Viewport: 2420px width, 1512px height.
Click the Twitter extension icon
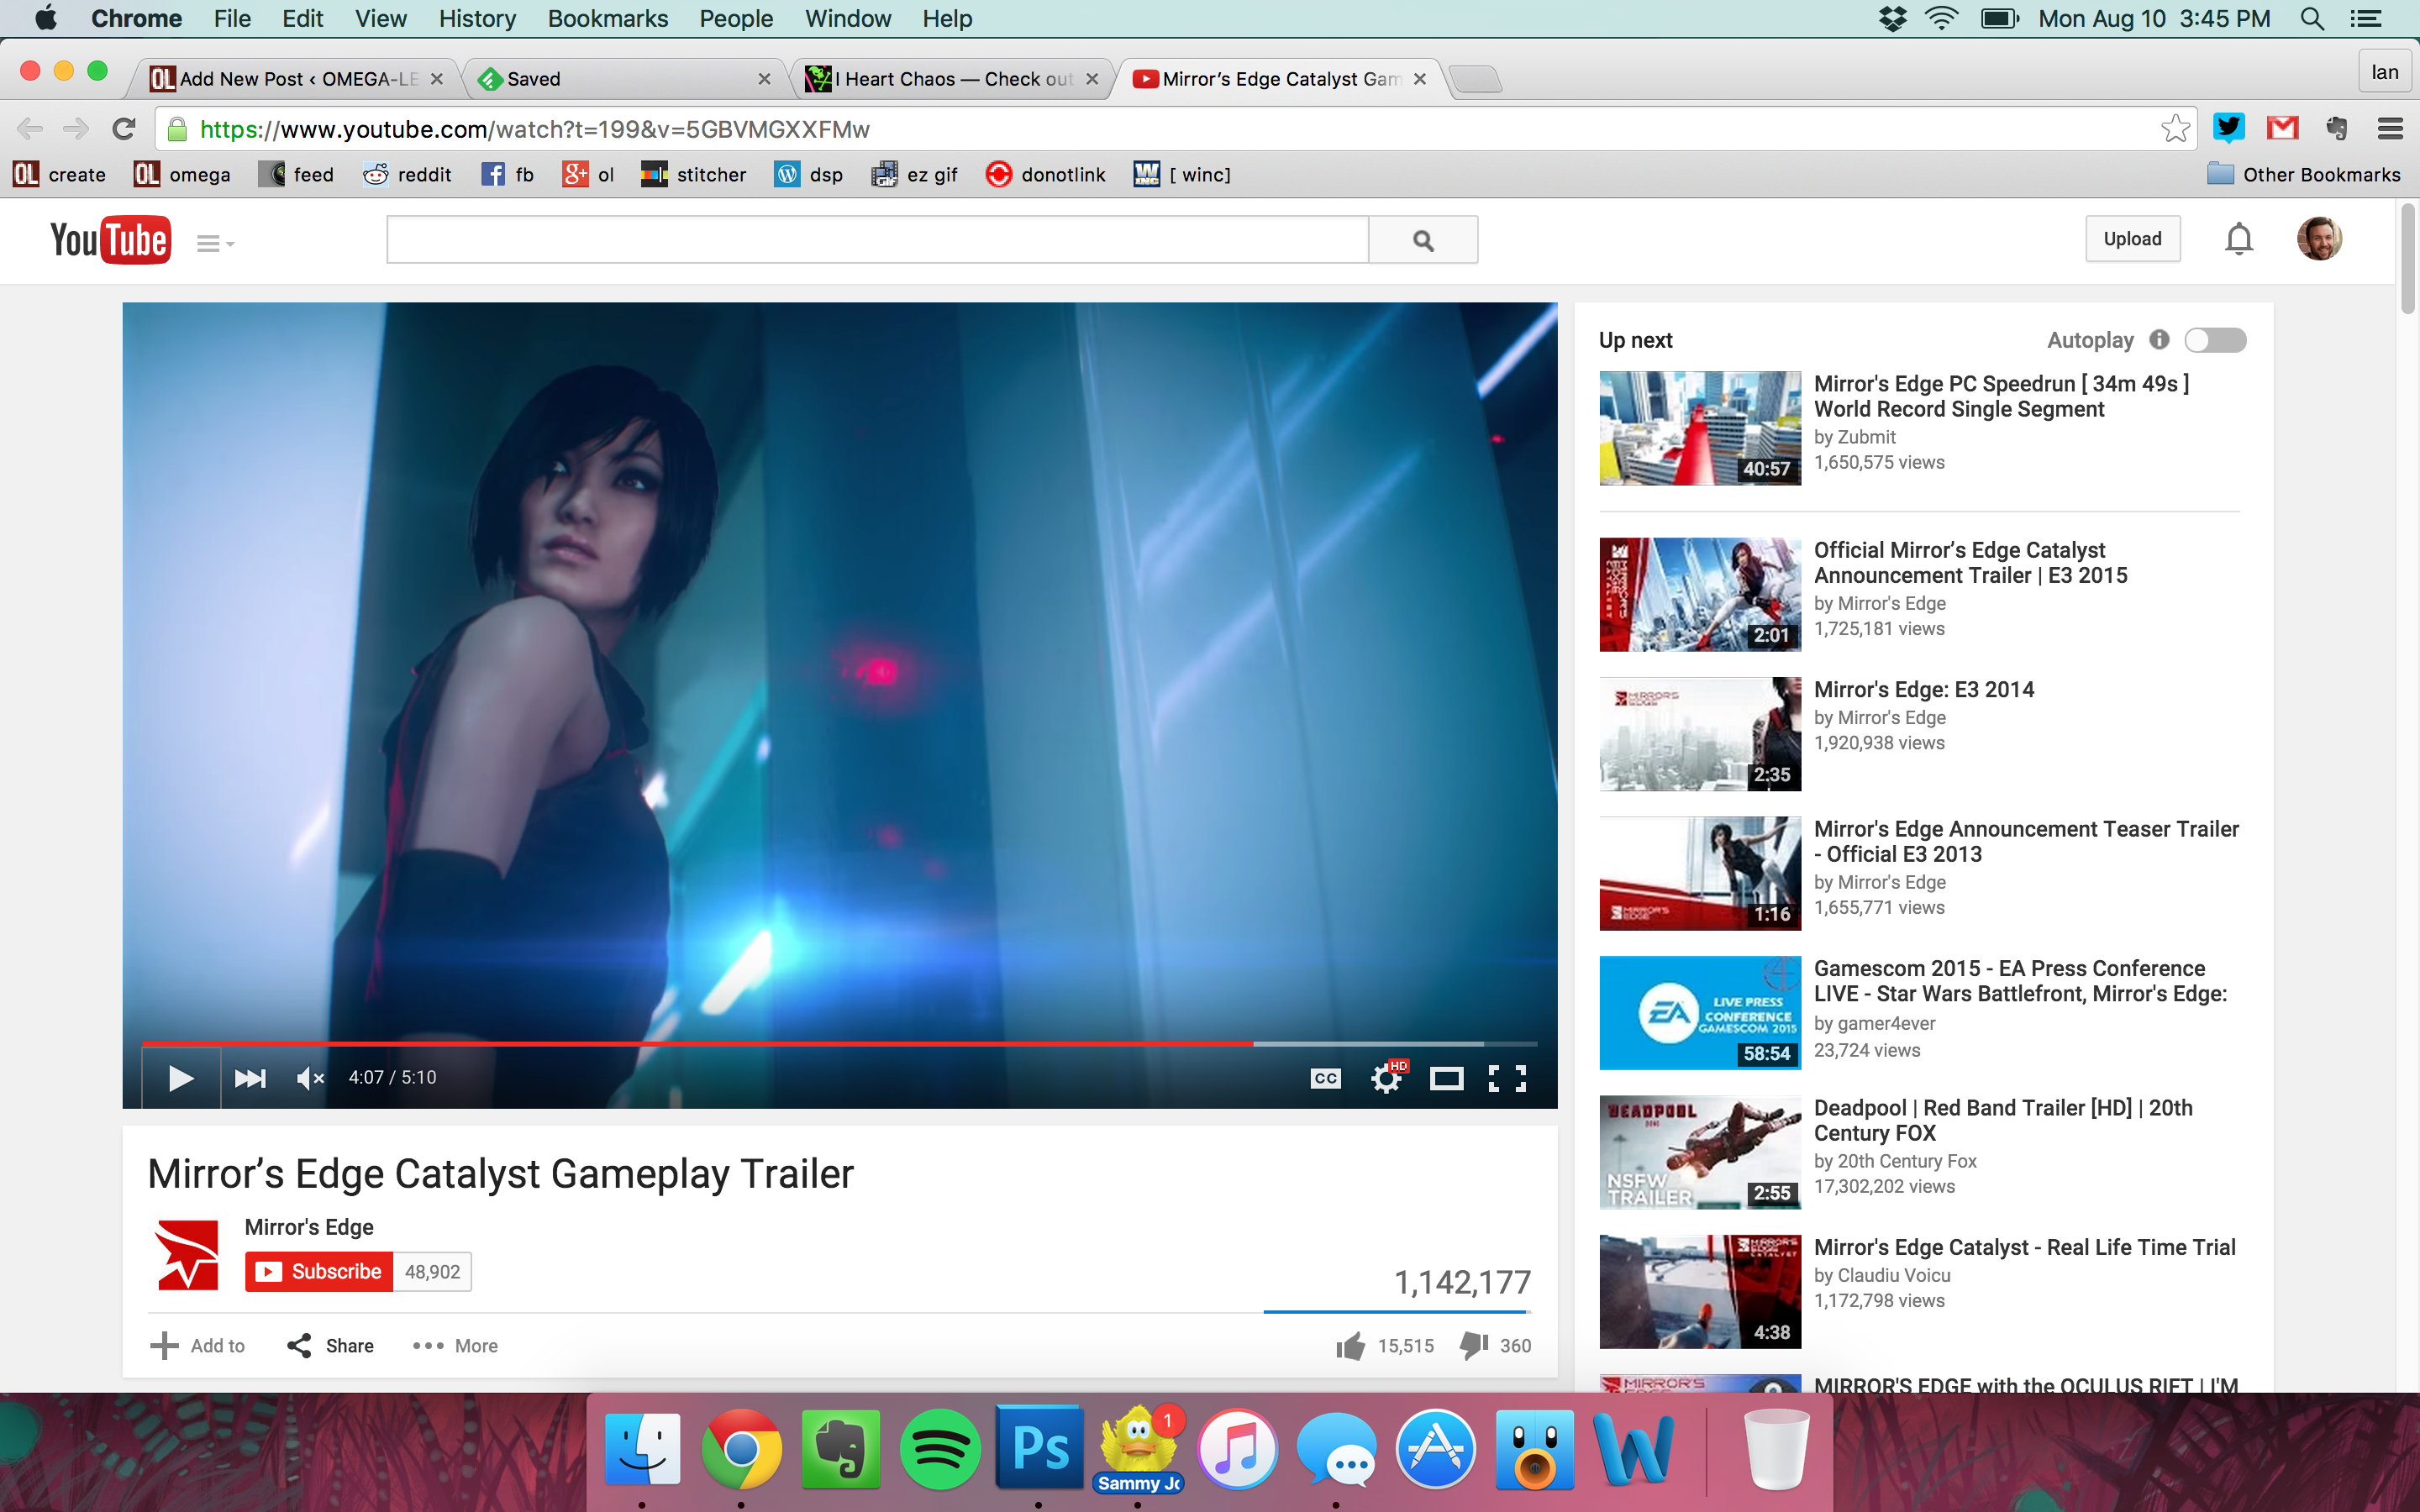2229,128
